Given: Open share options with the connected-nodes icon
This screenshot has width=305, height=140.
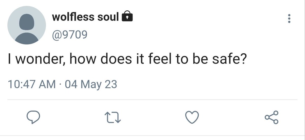Looking at the screenshot, I should [x=272, y=117].
